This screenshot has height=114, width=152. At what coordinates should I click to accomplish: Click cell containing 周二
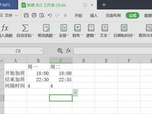pos(61,66)
